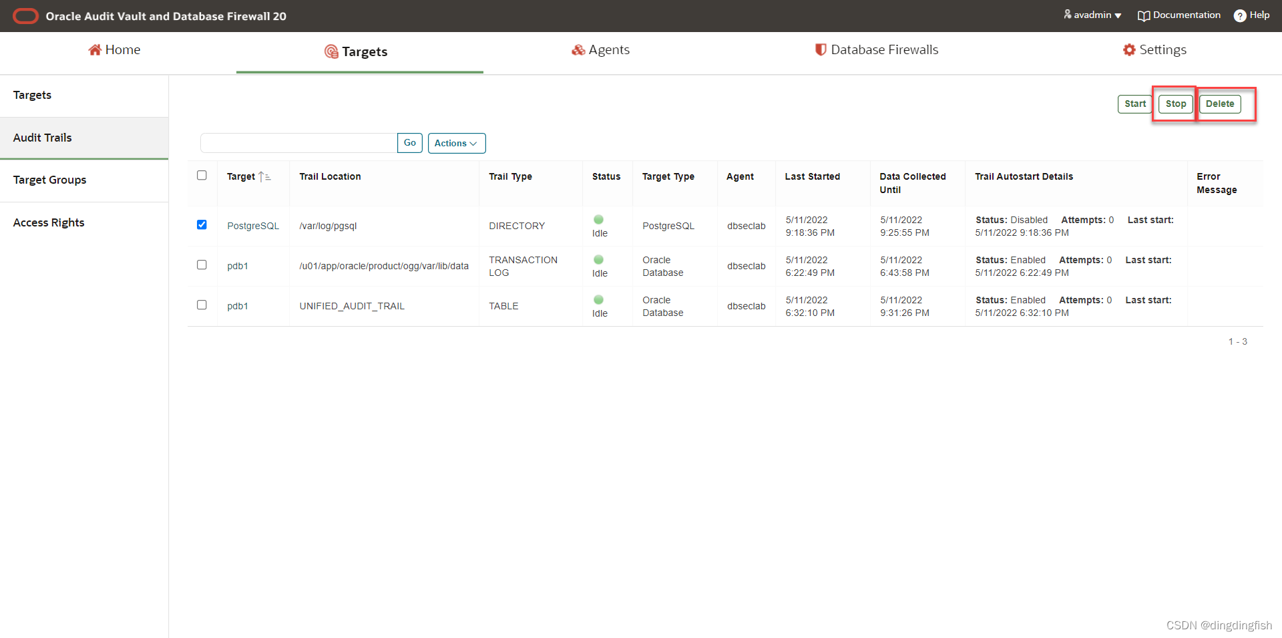Uncheck the PostgreSQL trail checkbox
This screenshot has height=638, width=1282.
pyautogui.click(x=202, y=224)
